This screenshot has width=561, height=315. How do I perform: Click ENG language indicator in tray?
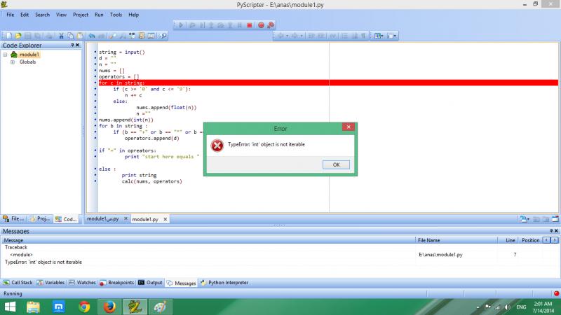pos(521,307)
